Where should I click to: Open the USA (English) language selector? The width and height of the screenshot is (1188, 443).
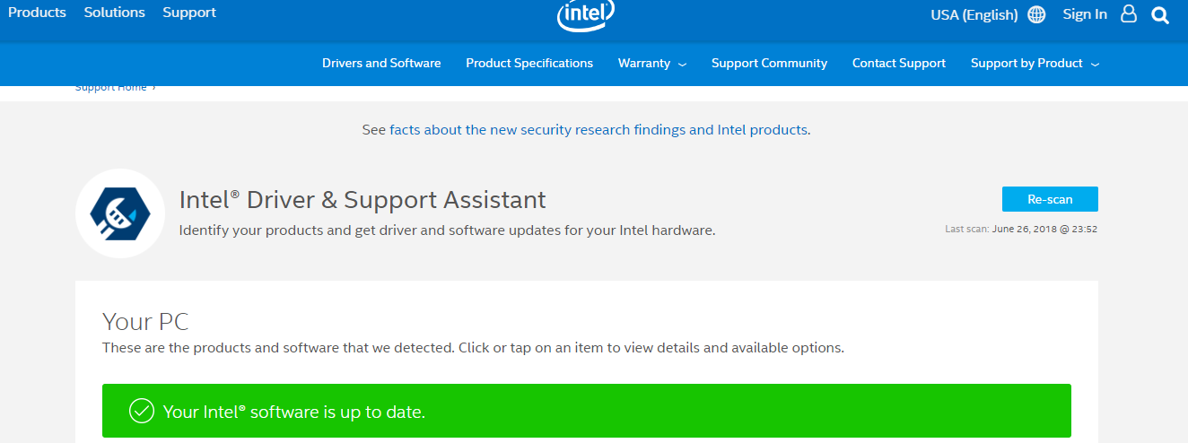click(974, 15)
